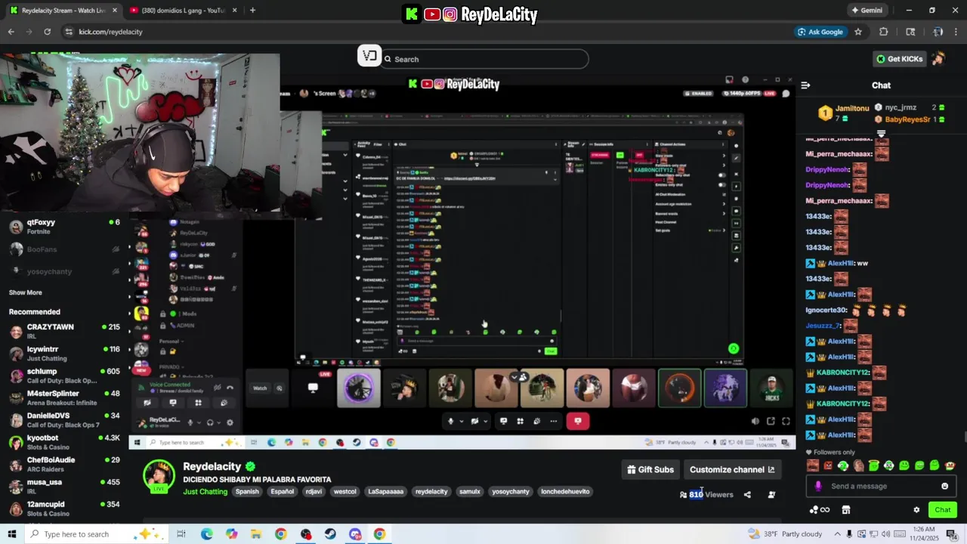Reload the kick.com page
967x544 pixels.
pos(47,32)
